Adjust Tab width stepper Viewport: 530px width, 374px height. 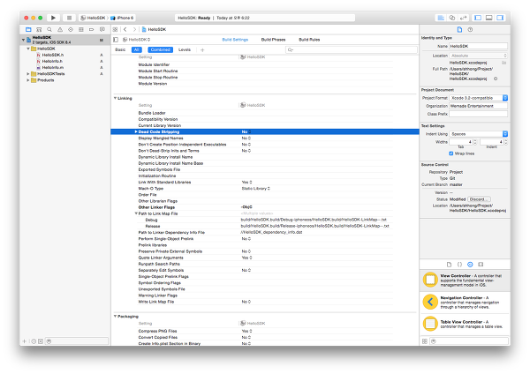click(475, 142)
